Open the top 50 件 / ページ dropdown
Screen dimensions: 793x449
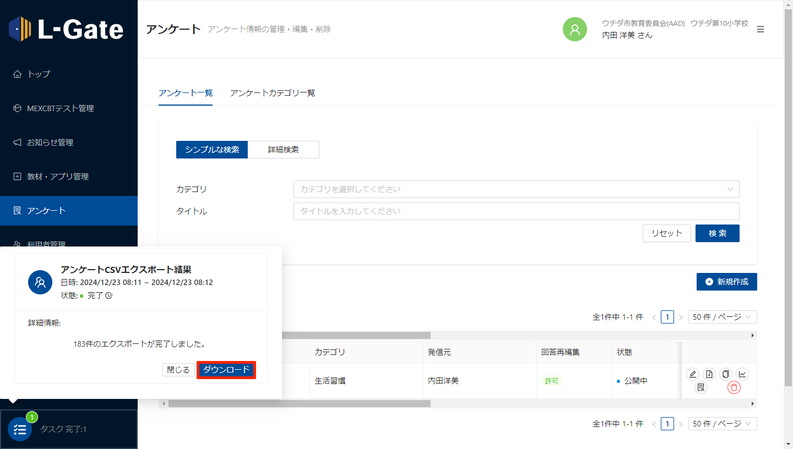pos(722,317)
